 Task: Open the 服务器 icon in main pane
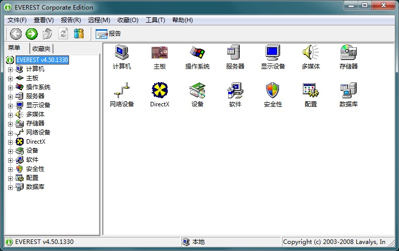point(234,52)
